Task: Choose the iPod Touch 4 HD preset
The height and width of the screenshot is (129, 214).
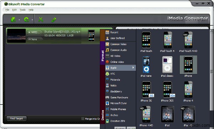Action: click(188, 42)
